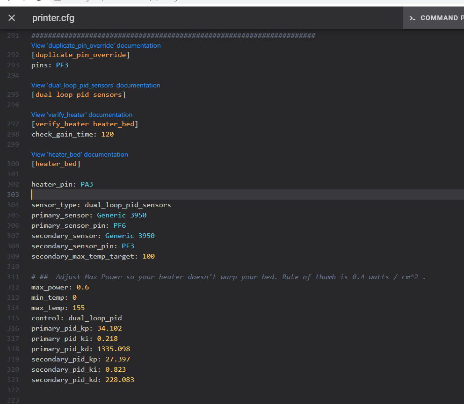Click secondary_pid_kd value 228.083
This screenshot has width=464, height=404.
(x=120, y=380)
